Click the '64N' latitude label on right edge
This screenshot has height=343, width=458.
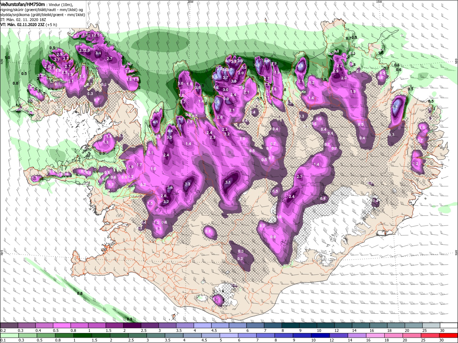click(456, 252)
